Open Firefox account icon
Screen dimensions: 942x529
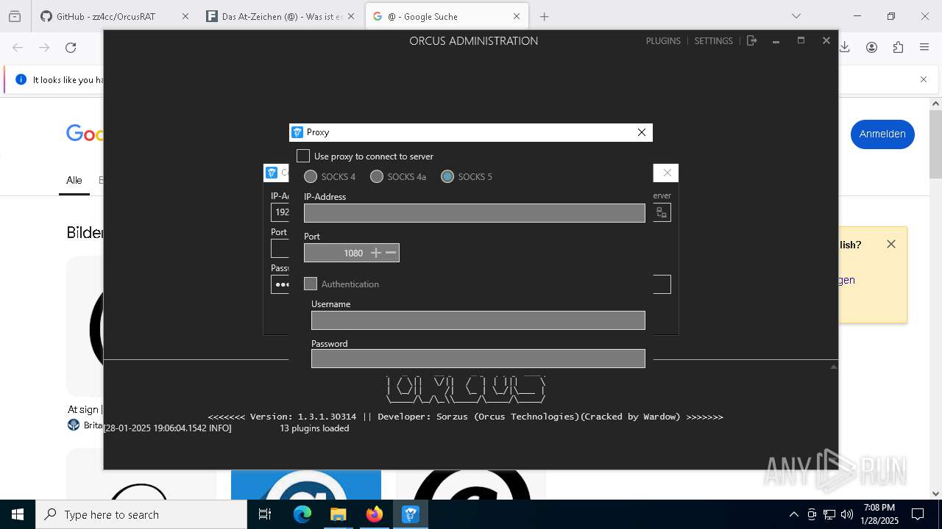click(871, 48)
